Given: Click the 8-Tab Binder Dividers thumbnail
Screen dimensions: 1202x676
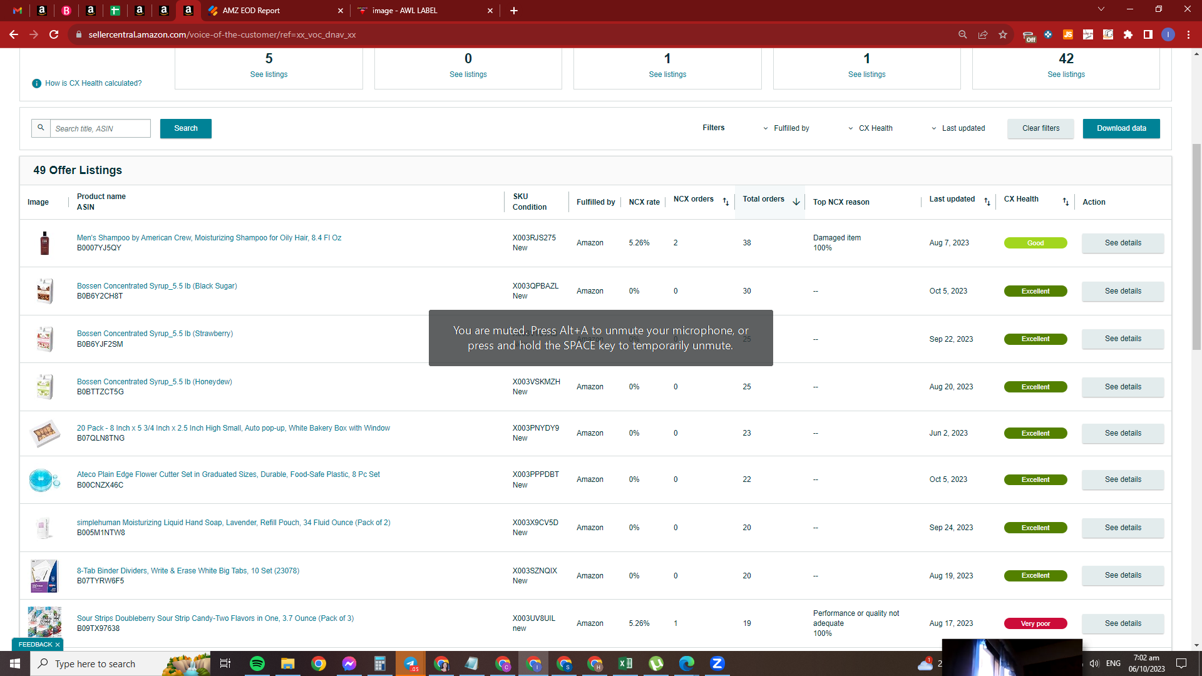Looking at the screenshot, I should [44, 576].
